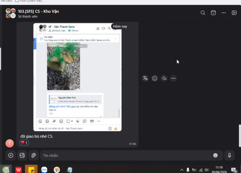Open the shared screenshot image in the chat
This screenshot has height=173, width=241.
(x=78, y=77)
